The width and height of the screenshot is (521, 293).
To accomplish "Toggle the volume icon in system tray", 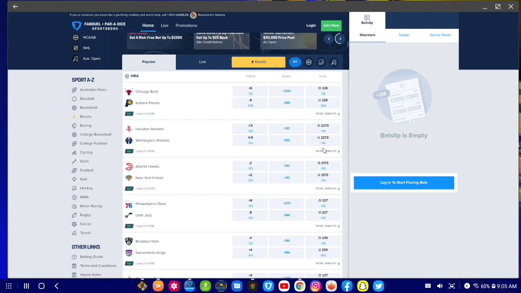I will pos(440,286).
